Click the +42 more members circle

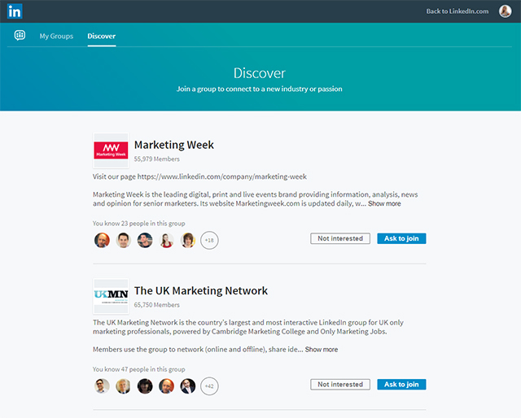(x=209, y=386)
